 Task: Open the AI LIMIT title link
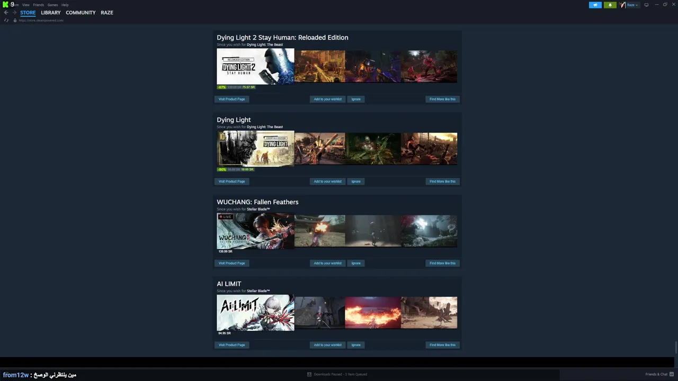pyautogui.click(x=229, y=284)
